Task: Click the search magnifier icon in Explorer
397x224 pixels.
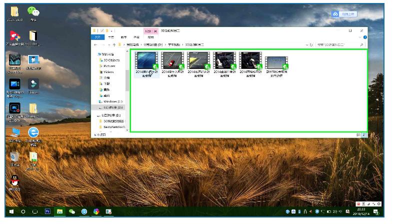Action: (361, 45)
